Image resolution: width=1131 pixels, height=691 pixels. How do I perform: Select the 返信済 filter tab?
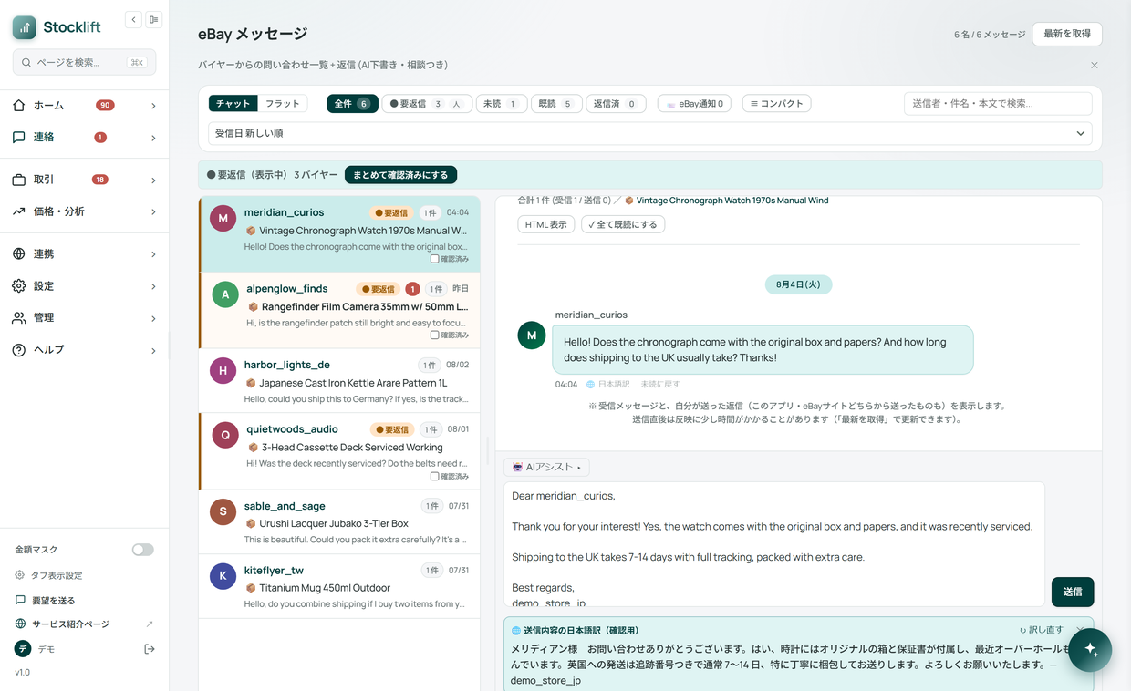pos(616,104)
